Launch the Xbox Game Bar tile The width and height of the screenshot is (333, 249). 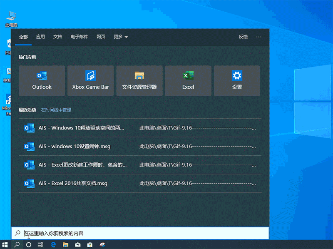90,80
